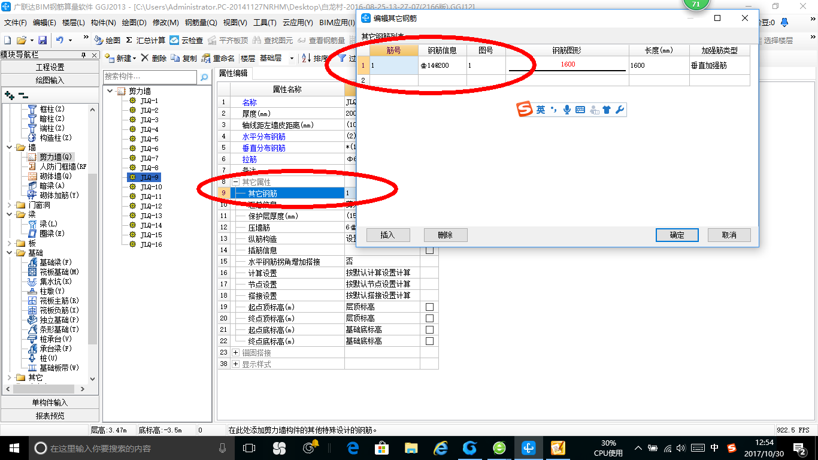This screenshot has width=818, height=460.
Task: Open the 钢筋量(Q) menu
Action: coord(200,23)
